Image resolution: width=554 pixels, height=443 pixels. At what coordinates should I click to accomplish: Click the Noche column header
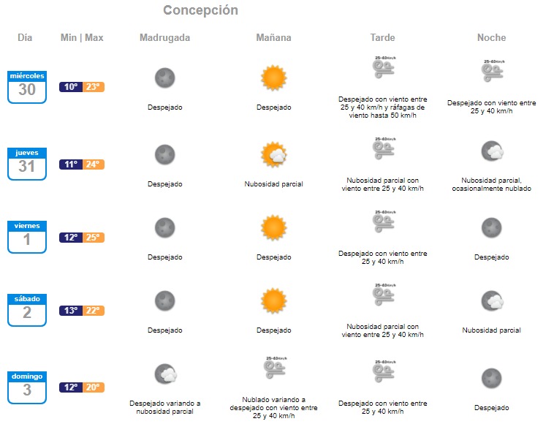click(x=491, y=38)
